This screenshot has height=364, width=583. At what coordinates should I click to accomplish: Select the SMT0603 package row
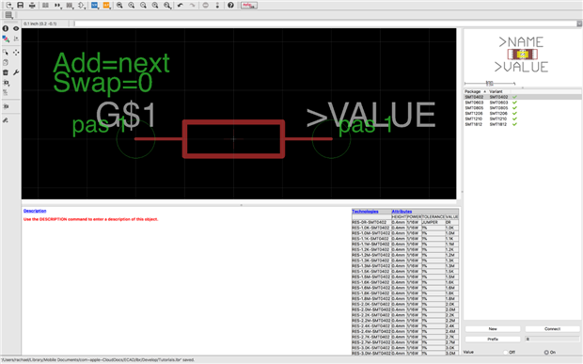(x=523, y=103)
